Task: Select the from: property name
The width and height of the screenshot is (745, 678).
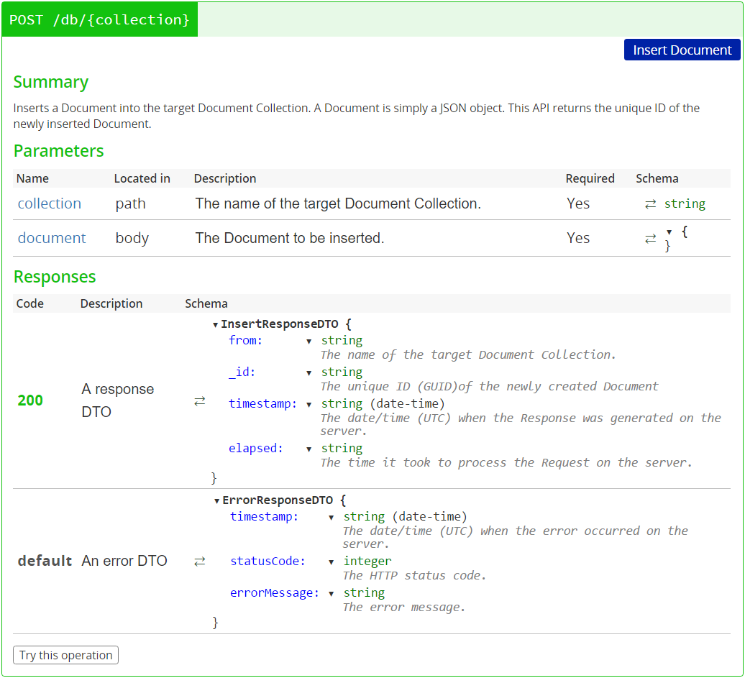Action: (245, 340)
